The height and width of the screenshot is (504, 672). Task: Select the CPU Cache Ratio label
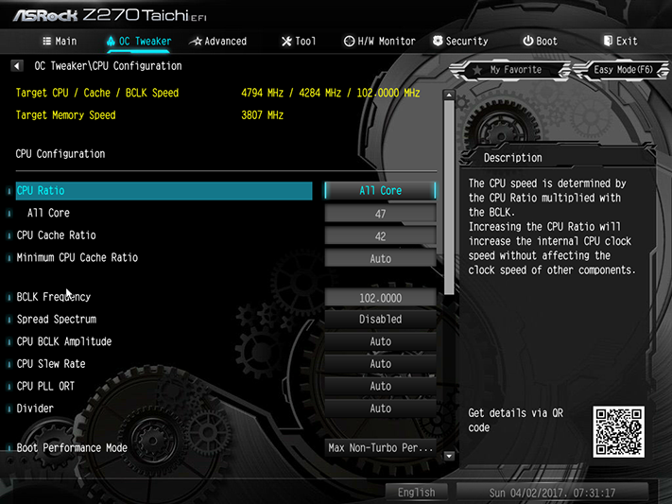(x=56, y=235)
